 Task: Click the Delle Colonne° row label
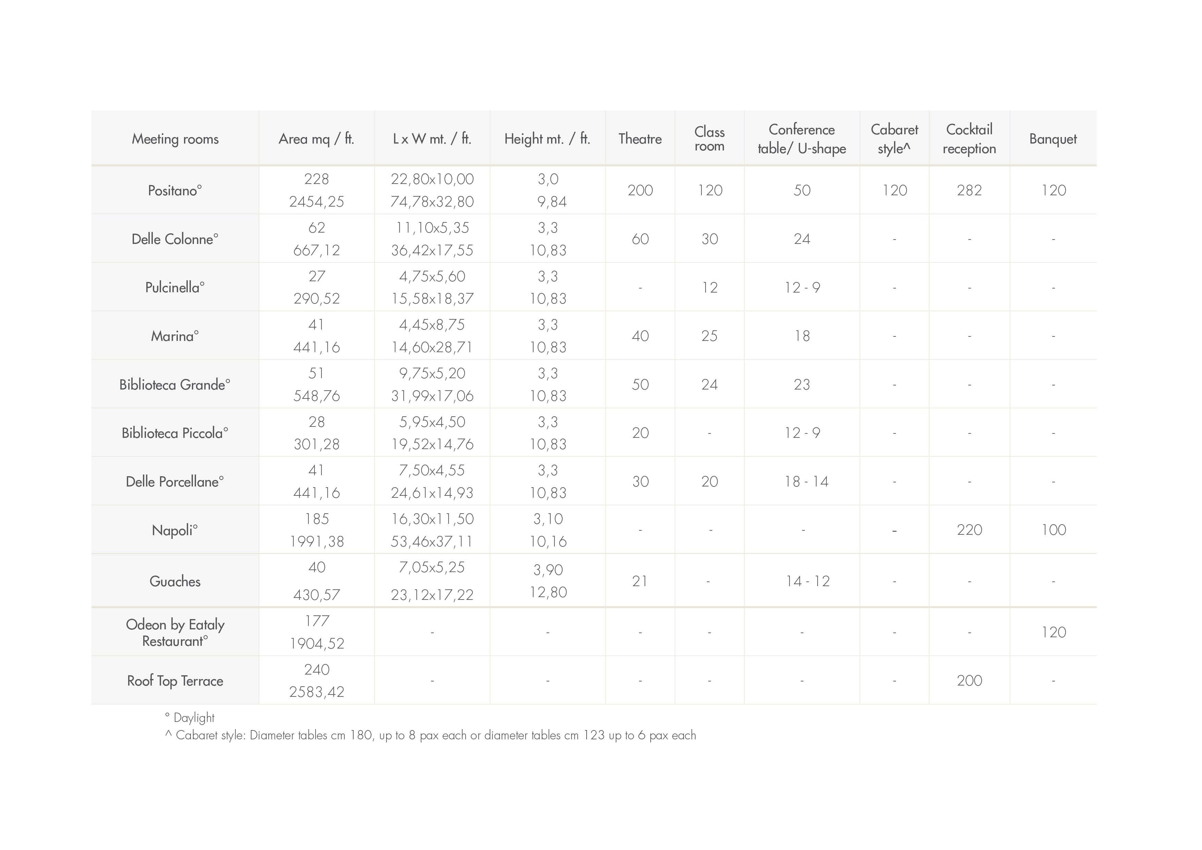click(175, 239)
